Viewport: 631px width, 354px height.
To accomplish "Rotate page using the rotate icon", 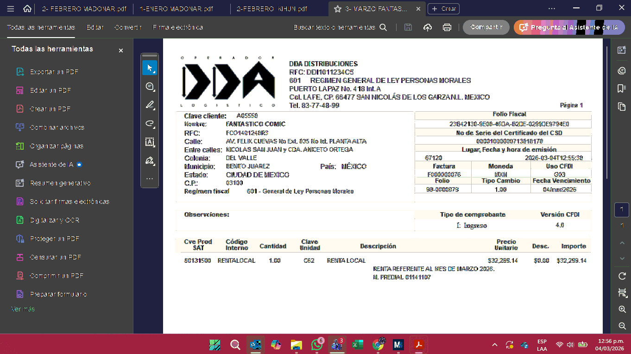I will click(622, 276).
